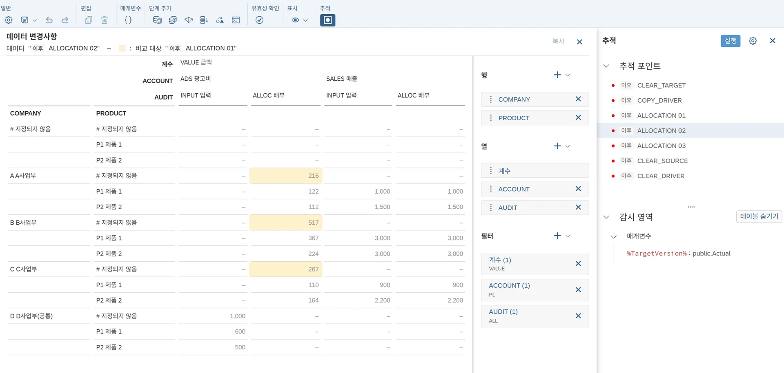
Task: Add a script step using the console icon
Action: [x=236, y=20]
